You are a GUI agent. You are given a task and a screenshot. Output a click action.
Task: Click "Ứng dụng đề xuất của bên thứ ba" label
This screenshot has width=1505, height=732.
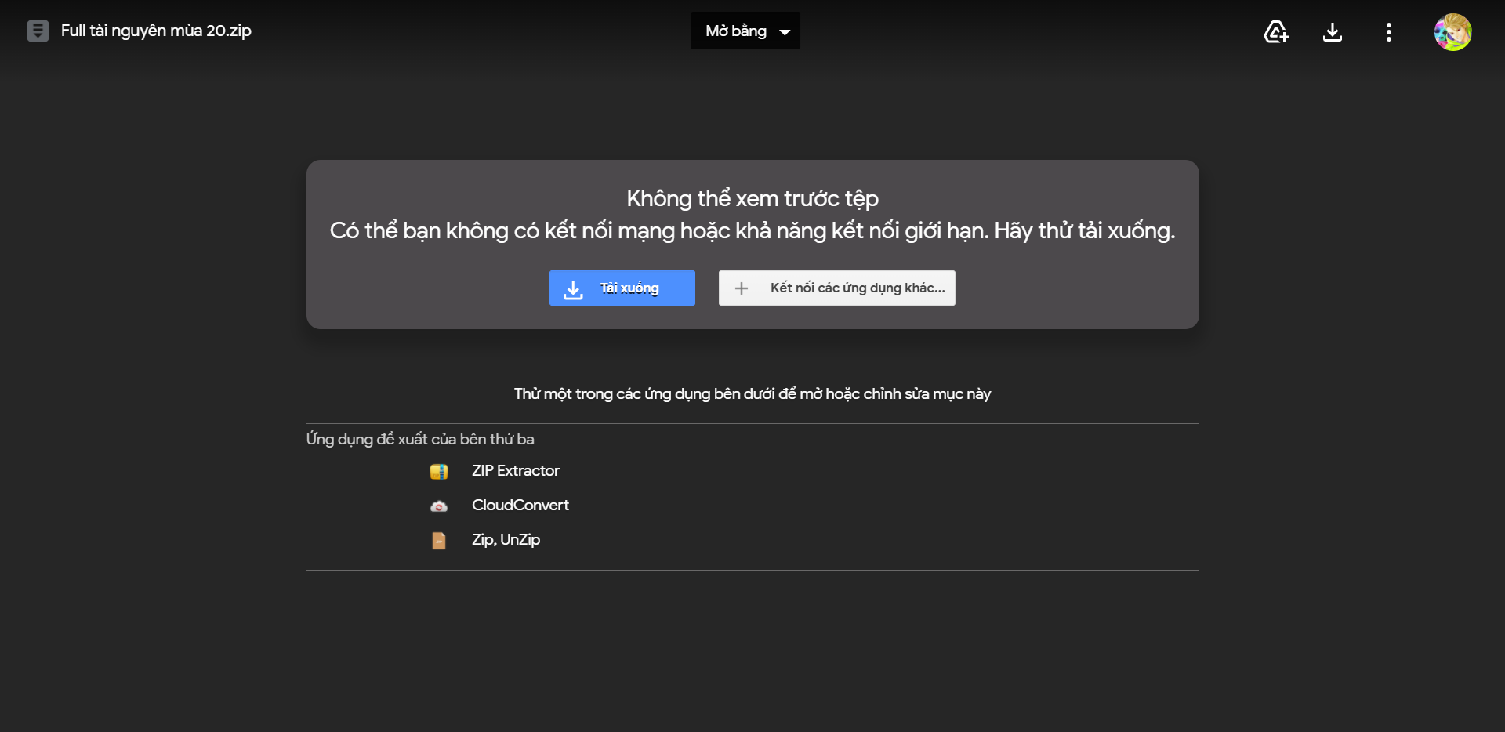pyautogui.click(x=420, y=440)
